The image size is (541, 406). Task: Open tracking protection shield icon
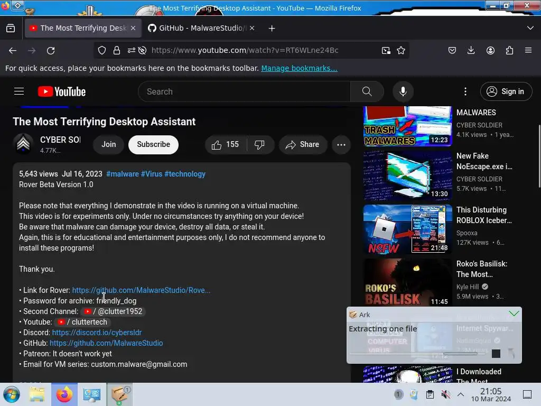pos(102,50)
